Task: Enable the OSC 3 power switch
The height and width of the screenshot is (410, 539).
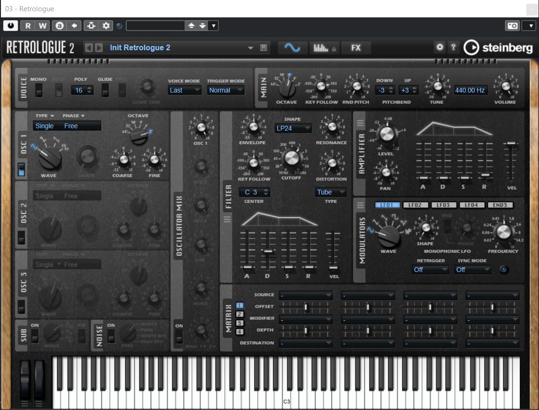Action: (x=21, y=307)
